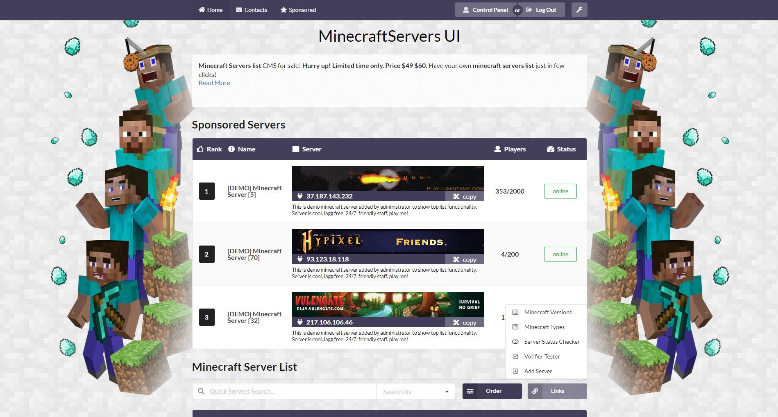Click the Read More link

point(214,83)
